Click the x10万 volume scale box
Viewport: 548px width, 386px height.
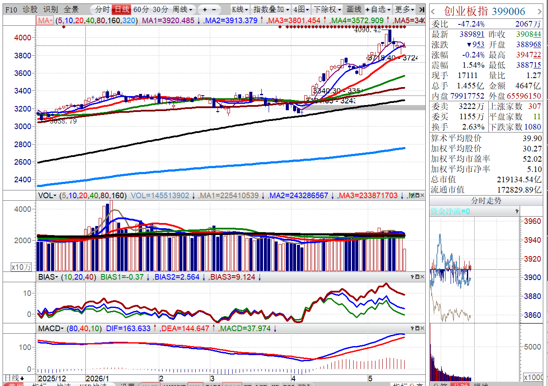click(x=21, y=267)
